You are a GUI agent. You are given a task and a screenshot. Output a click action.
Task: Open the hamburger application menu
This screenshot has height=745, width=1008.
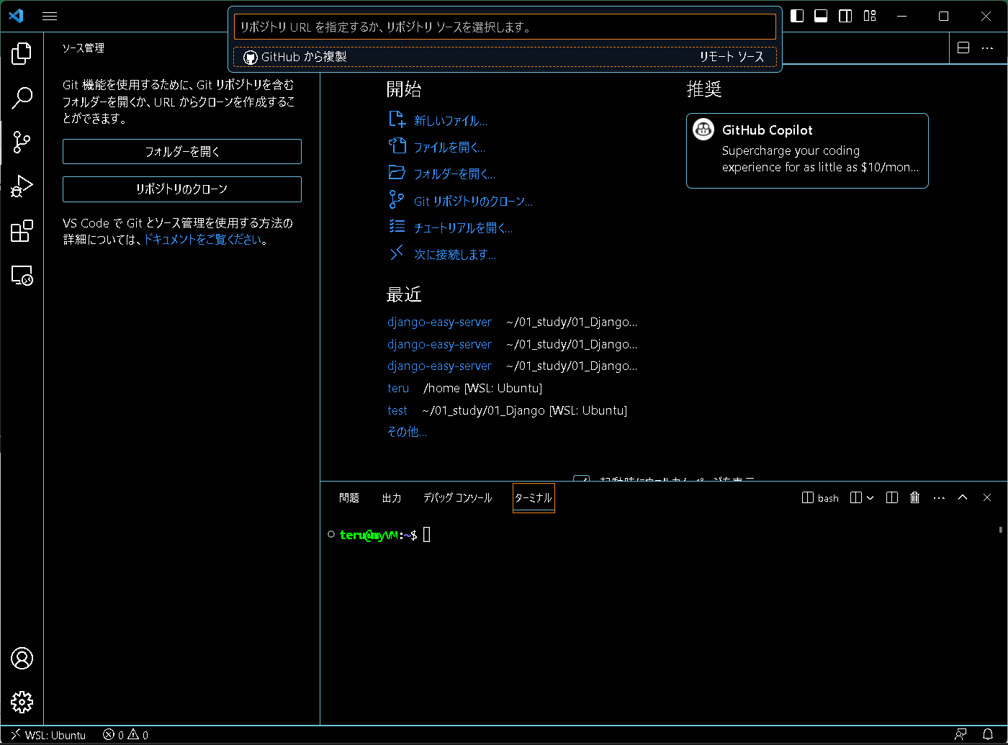[50, 16]
